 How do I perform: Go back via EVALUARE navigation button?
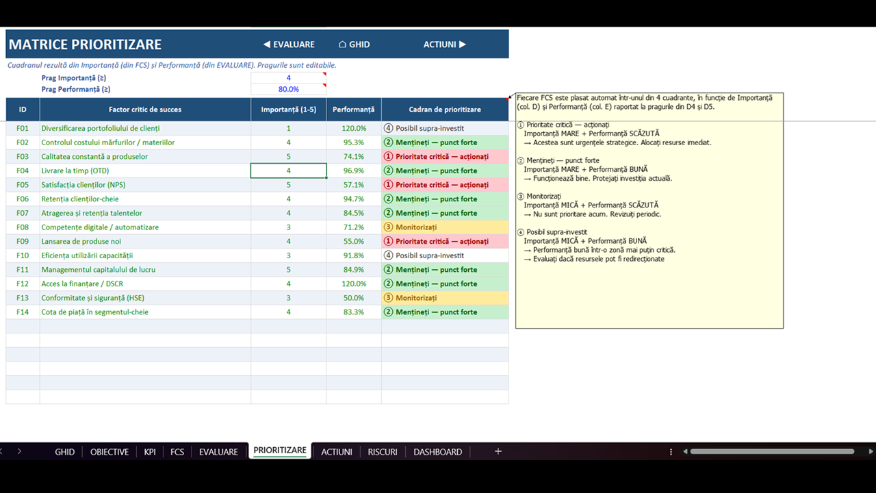pos(289,45)
